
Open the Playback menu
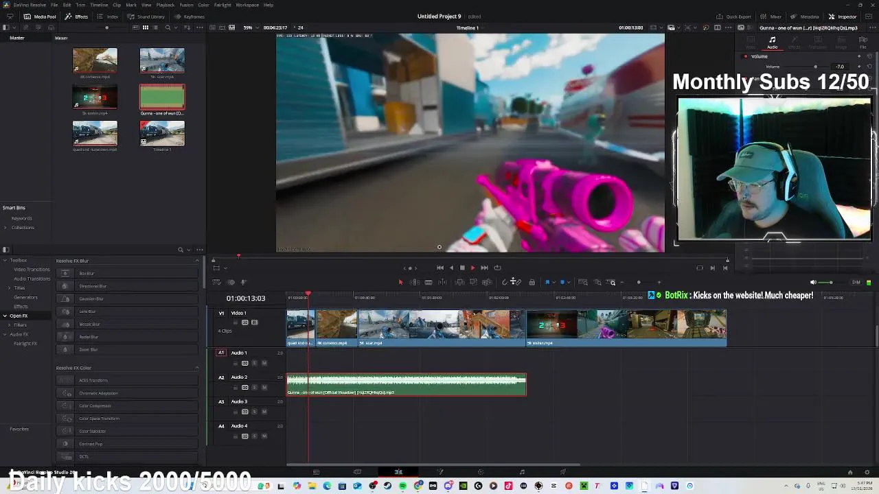pos(165,5)
